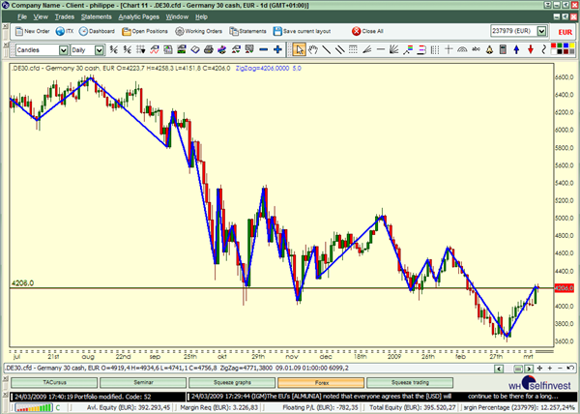Screen dimensions: 580x414
Task: Open the Statements menu
Action: 96,16
